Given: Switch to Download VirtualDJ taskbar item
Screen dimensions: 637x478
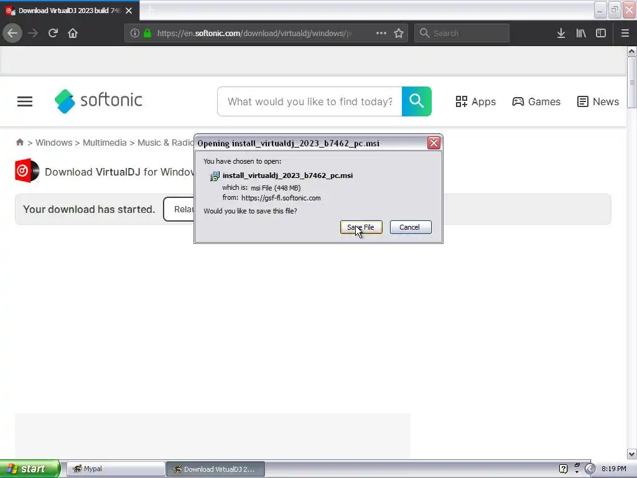Looking at the screenshot, I should coord(215,469).
